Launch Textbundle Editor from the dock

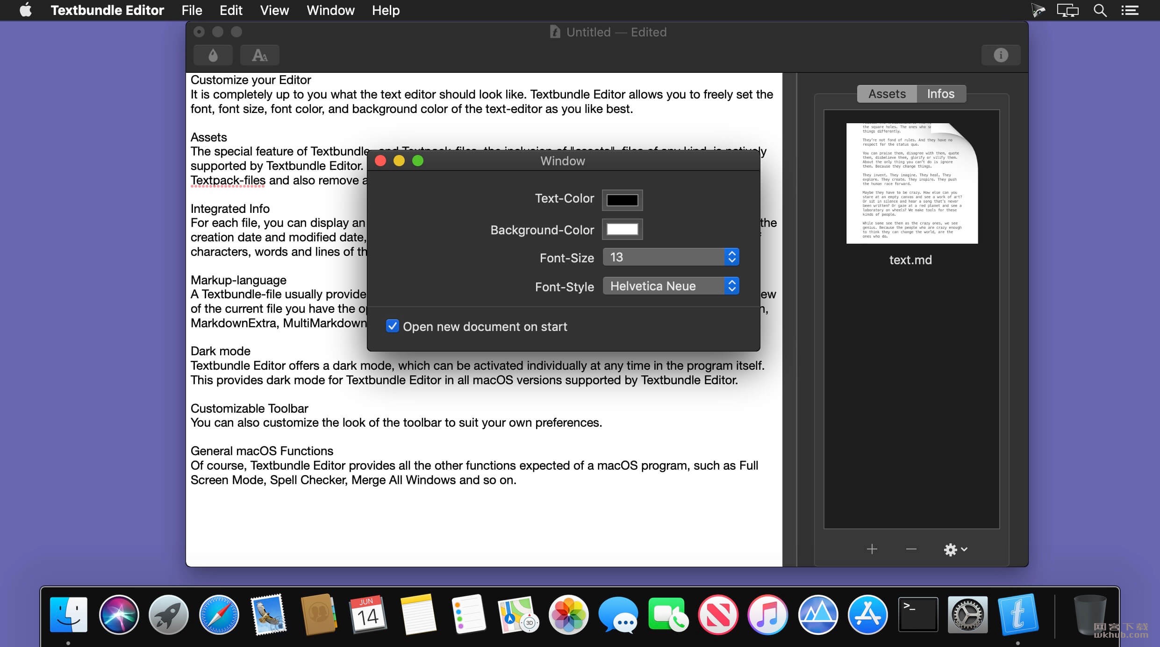click(1018, 614)
